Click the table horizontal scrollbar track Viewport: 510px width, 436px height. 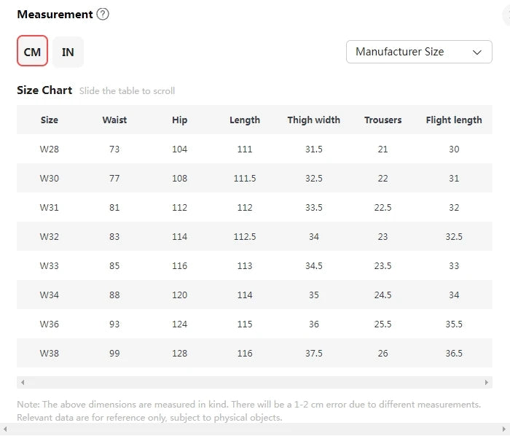[255, 382]
